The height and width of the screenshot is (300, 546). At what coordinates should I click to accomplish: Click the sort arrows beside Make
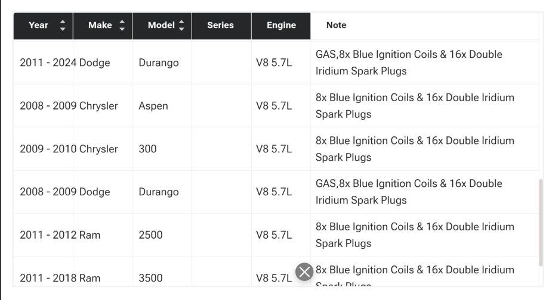click(x=122, y=26)
